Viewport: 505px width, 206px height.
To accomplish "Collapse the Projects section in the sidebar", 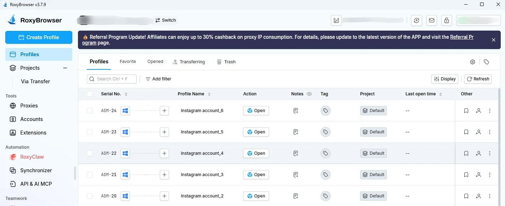I will [65, 68].
